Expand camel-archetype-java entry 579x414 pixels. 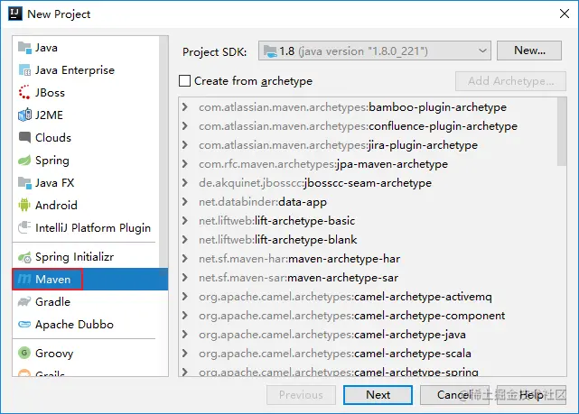pyautogui.click(x=185, y=335)
